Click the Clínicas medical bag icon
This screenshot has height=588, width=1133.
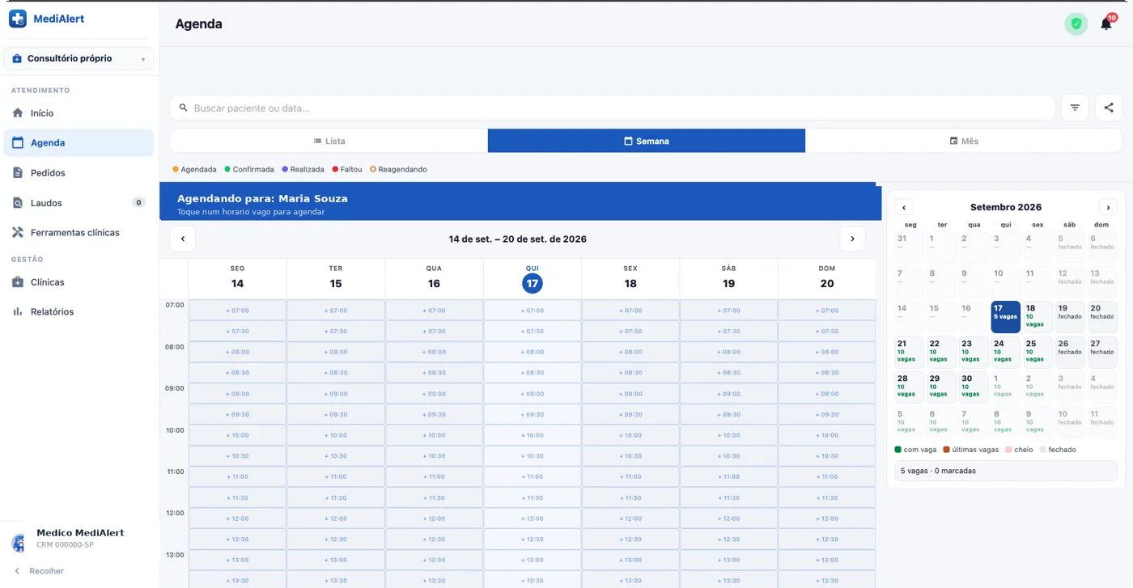(18, 282)
